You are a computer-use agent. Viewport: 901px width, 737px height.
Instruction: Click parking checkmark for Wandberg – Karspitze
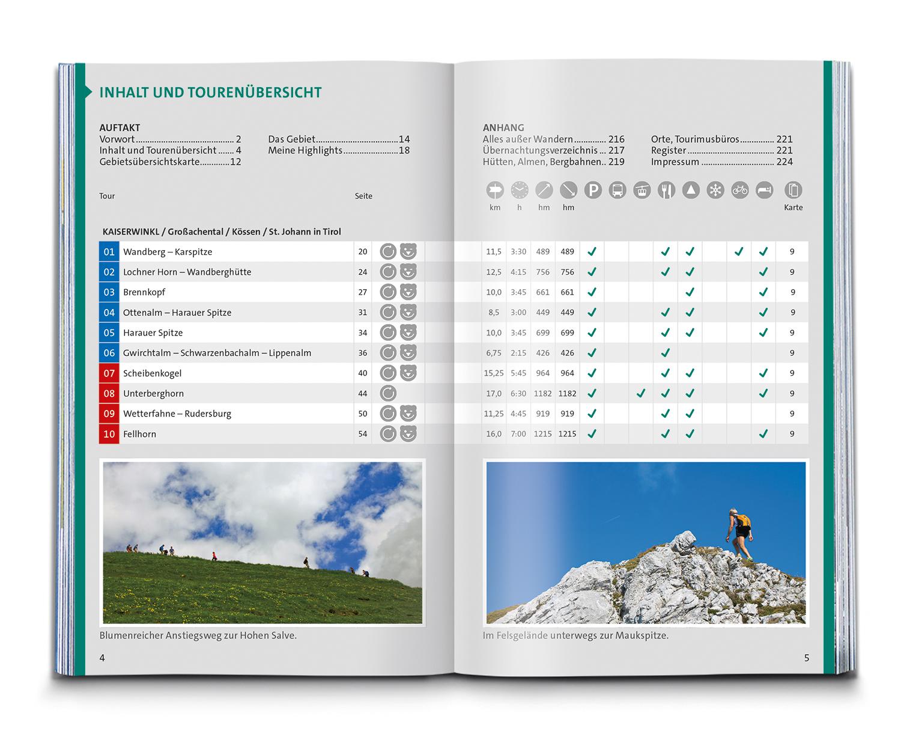[x=592, y=252]
